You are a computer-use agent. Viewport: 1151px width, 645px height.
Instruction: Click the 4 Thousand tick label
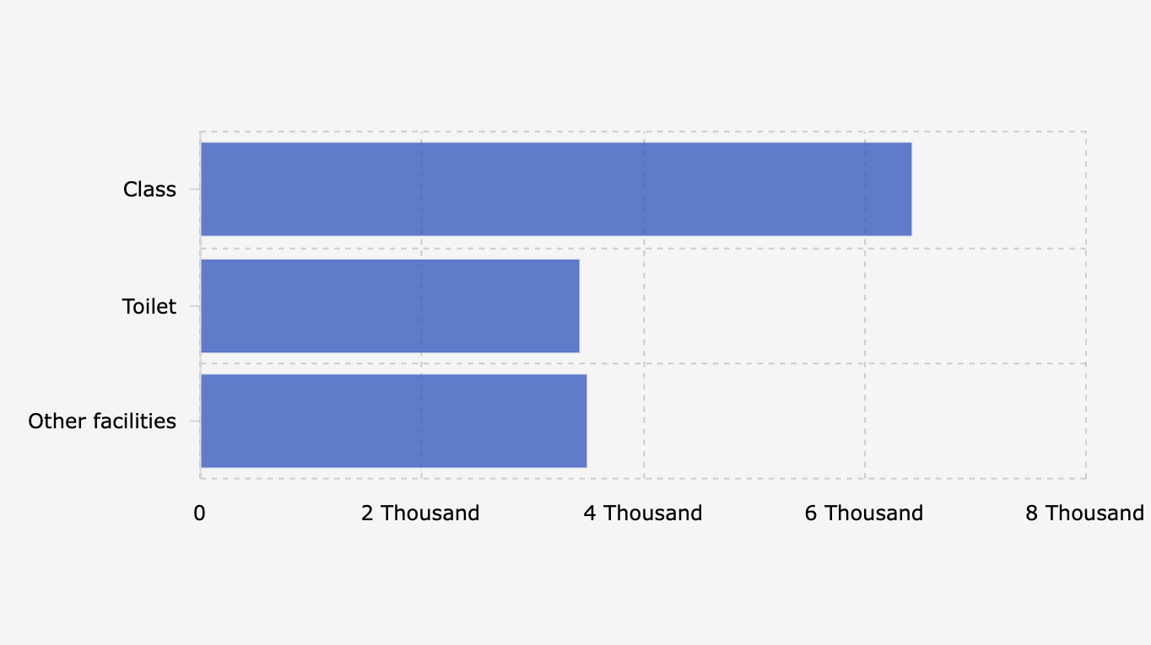pos(643,513)
